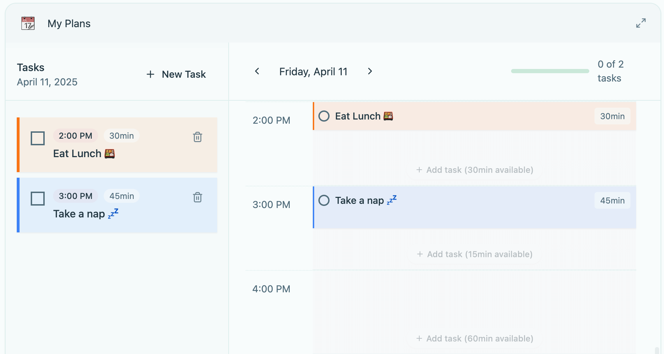This screenshot has height=354, width=664.
Task: Delete the Take a nap task with trash icon
Action: click(197, 198)
